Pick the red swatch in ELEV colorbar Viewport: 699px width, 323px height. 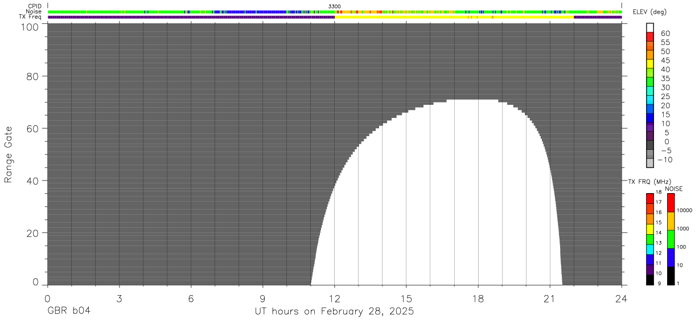[650, 37]
